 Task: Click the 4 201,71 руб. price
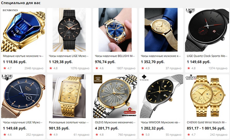[107, 128]
